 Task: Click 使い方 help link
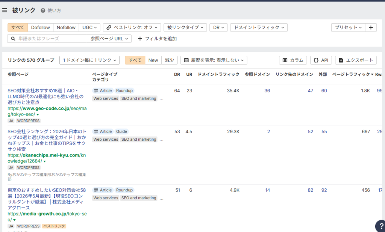coord(54,11)
